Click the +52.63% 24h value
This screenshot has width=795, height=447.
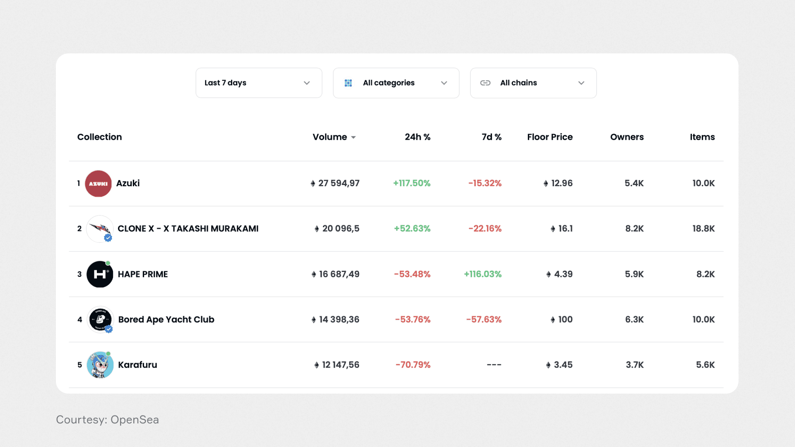[x=412, y=228]
